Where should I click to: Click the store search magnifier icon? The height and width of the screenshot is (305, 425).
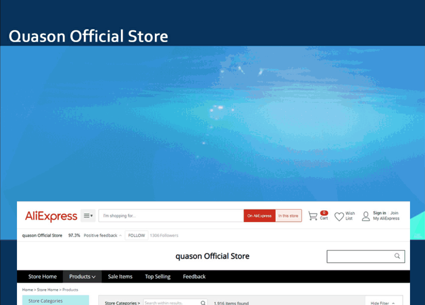397,256
